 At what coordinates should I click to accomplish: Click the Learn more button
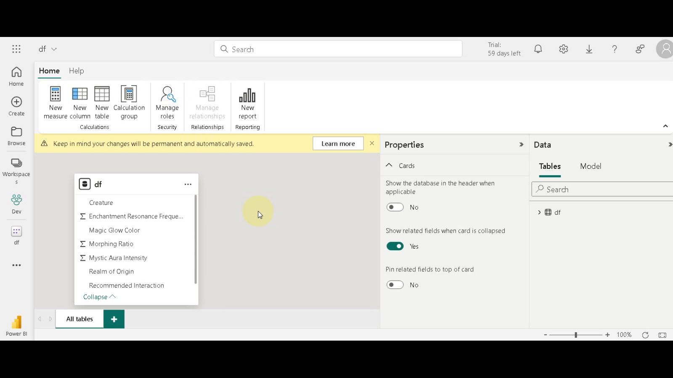(338, 144)
